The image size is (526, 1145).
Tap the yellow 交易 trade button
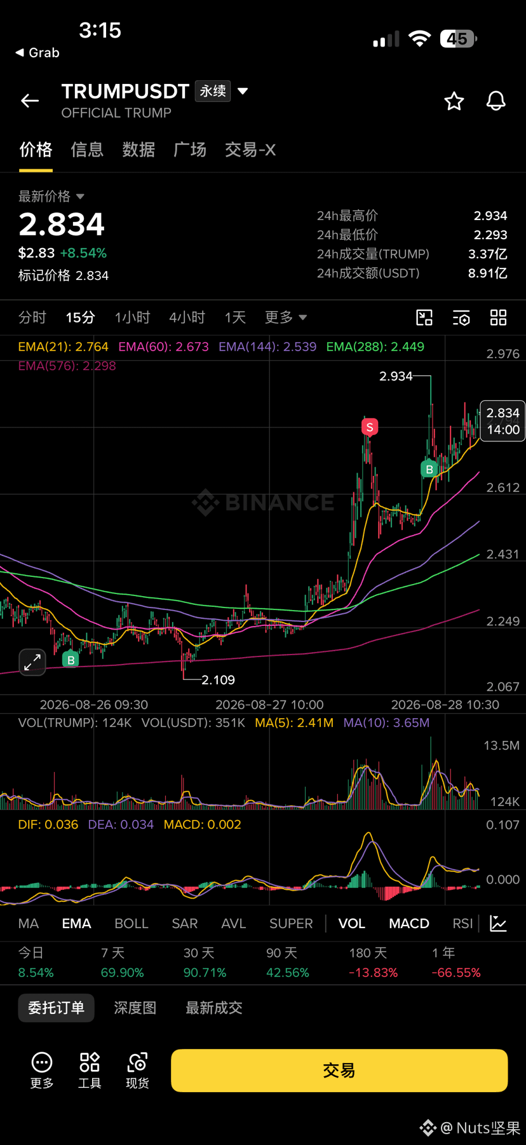[x=339, y=1071]
